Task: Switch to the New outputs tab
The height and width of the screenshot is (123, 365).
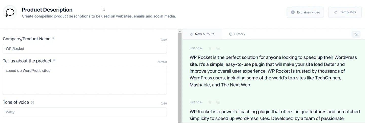Action: [x=202, y=34]
